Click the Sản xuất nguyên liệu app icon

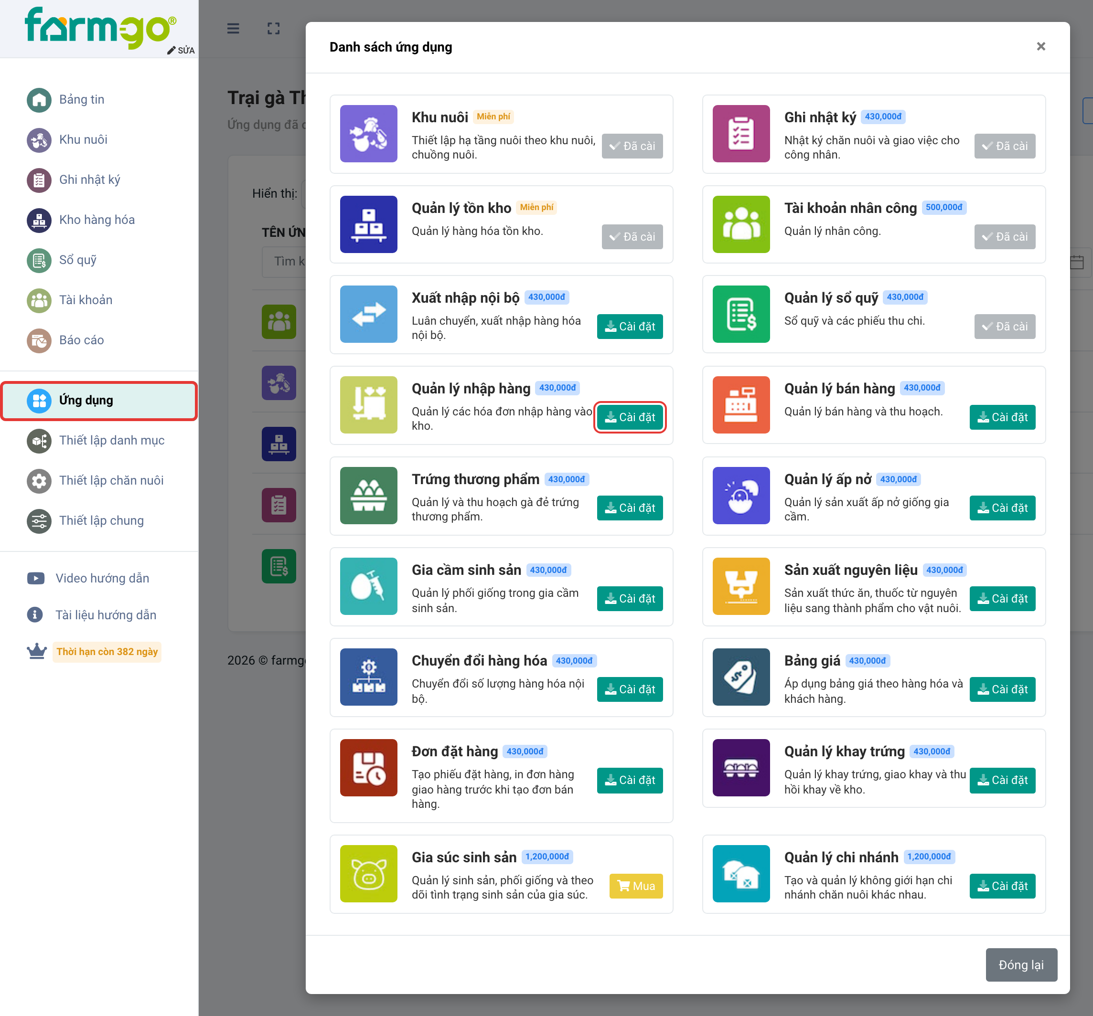[x=741, y=586]
